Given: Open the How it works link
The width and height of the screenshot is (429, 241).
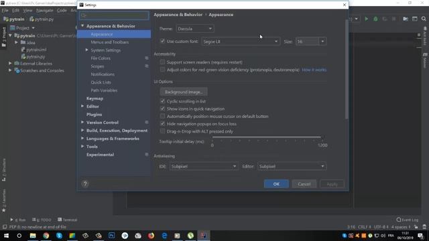Looking at the screenshot, I should [x=314, y=70].
